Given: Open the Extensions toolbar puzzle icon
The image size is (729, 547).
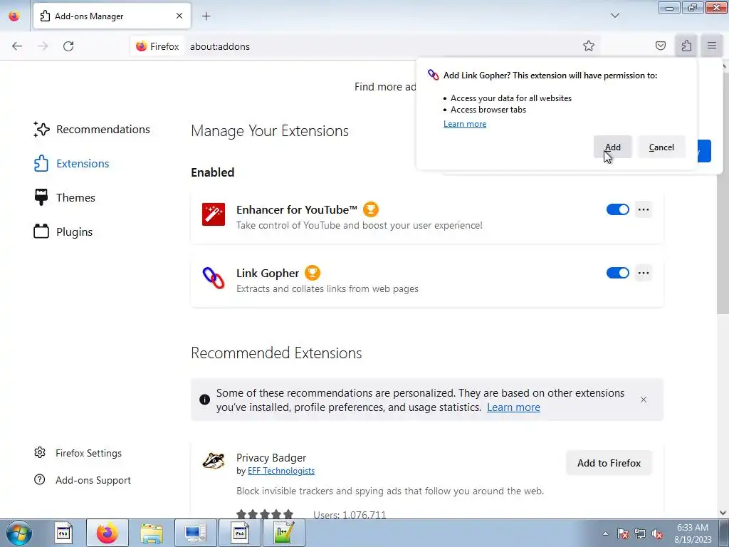Looking at the screenshot, I should click(x=686, y=46).
